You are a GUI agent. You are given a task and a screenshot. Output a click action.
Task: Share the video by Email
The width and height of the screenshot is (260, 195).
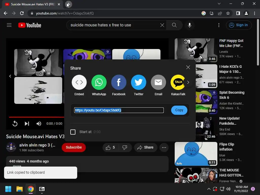click(158, 82)
